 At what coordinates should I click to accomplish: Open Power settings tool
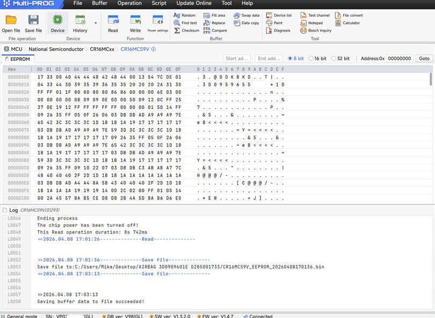tap(158, 21)
